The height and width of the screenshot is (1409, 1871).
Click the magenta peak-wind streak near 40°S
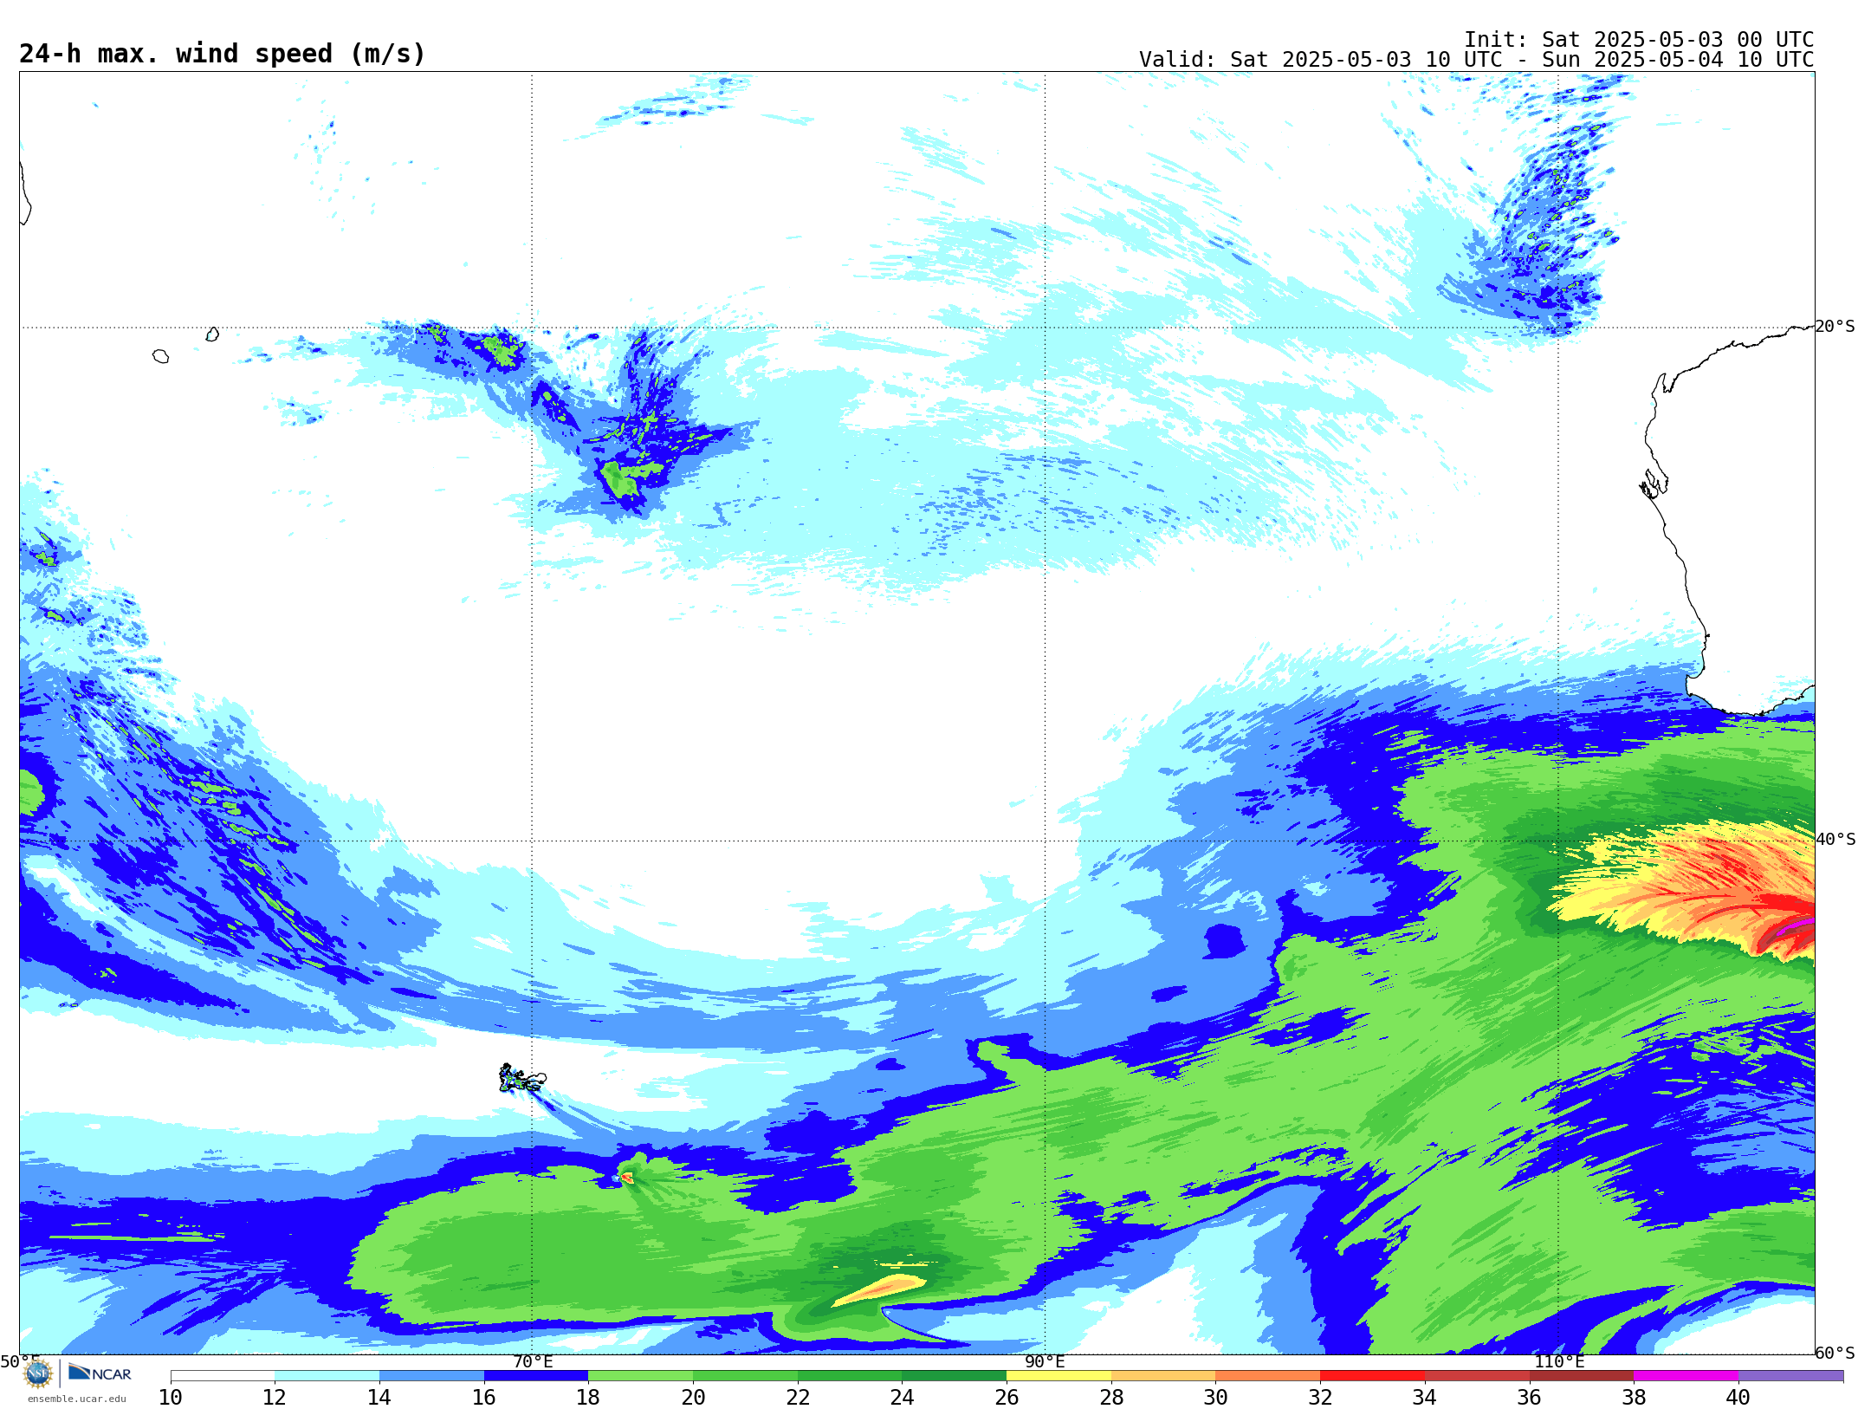click(x=1795, y=926)
